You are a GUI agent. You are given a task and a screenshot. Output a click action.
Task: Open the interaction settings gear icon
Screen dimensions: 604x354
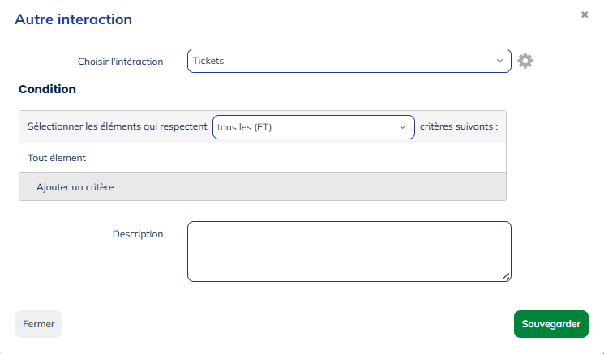click(x=525, y=61)
